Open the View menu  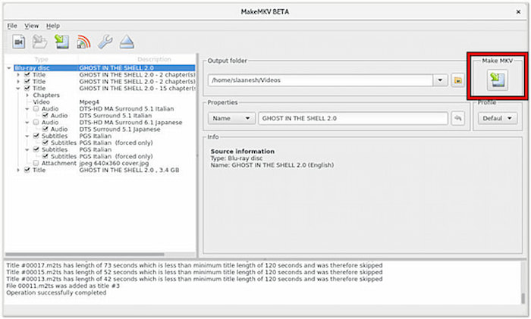click(32, 26)
